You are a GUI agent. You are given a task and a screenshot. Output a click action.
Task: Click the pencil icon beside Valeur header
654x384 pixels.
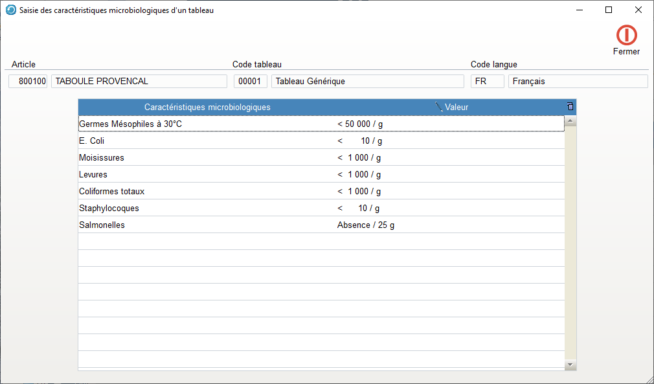point(439,107)
